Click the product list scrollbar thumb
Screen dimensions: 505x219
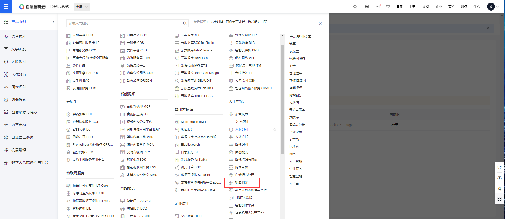point(282,99)
